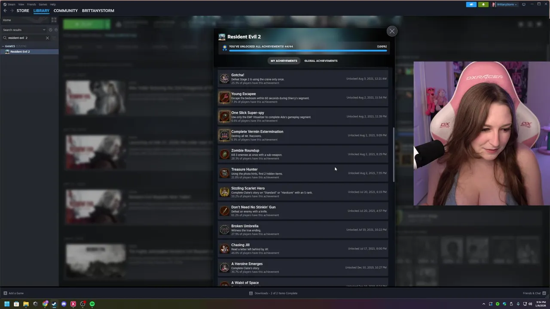Screen dimensions: 550x309
Task: Open the notifications bell
Action: click(483, 4)
